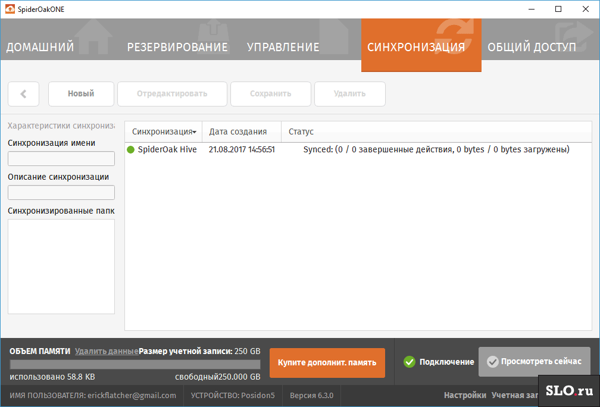Viewport: 600px width, 407px height.
Task: Click the back arrow button
Action: click(x=23, y=94)
